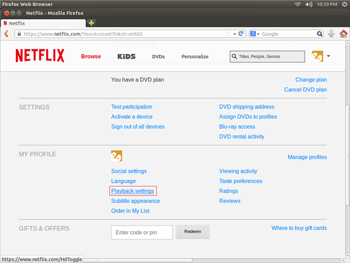Open Order in My List link
This screenshot has height=263, width=350.
tap(130, 210)
